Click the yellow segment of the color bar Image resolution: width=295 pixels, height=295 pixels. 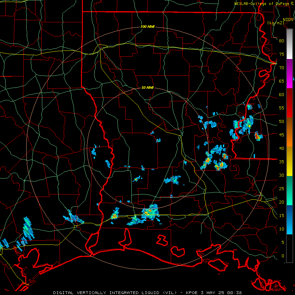click(289, 161)
